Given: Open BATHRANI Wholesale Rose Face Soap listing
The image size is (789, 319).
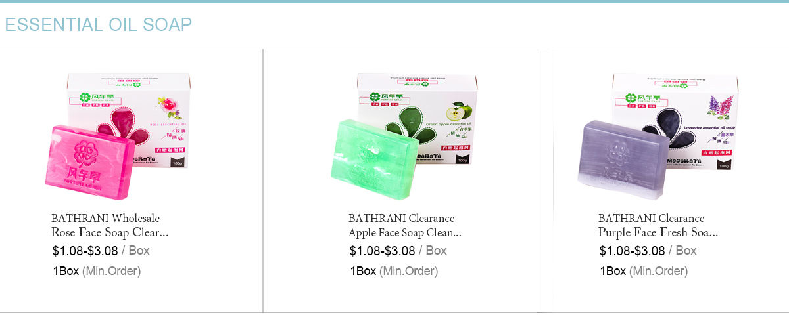Looking at the screenshot, I should pos(110,225).
